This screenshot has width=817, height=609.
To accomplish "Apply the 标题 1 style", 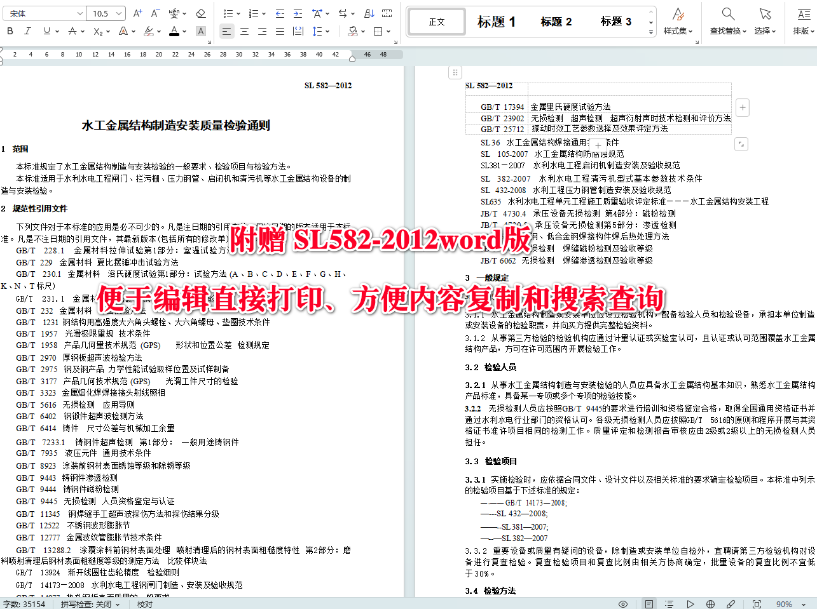I will pos(498,21).
